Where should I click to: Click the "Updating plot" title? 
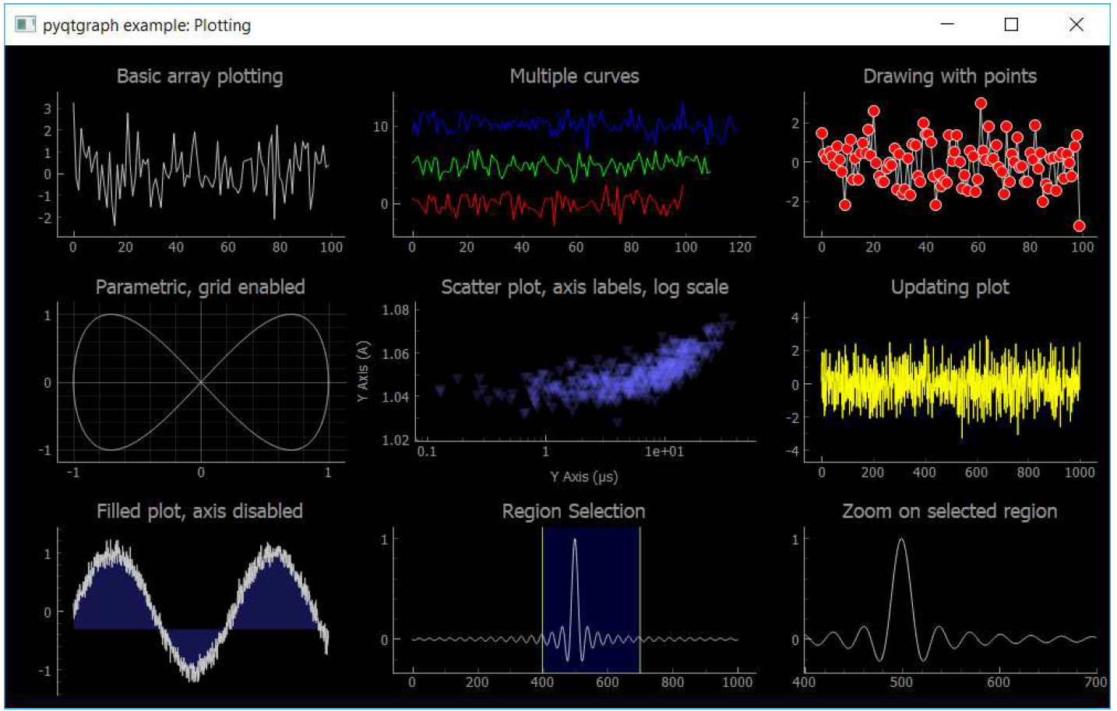pyautogui.click(x=950, y=287)
